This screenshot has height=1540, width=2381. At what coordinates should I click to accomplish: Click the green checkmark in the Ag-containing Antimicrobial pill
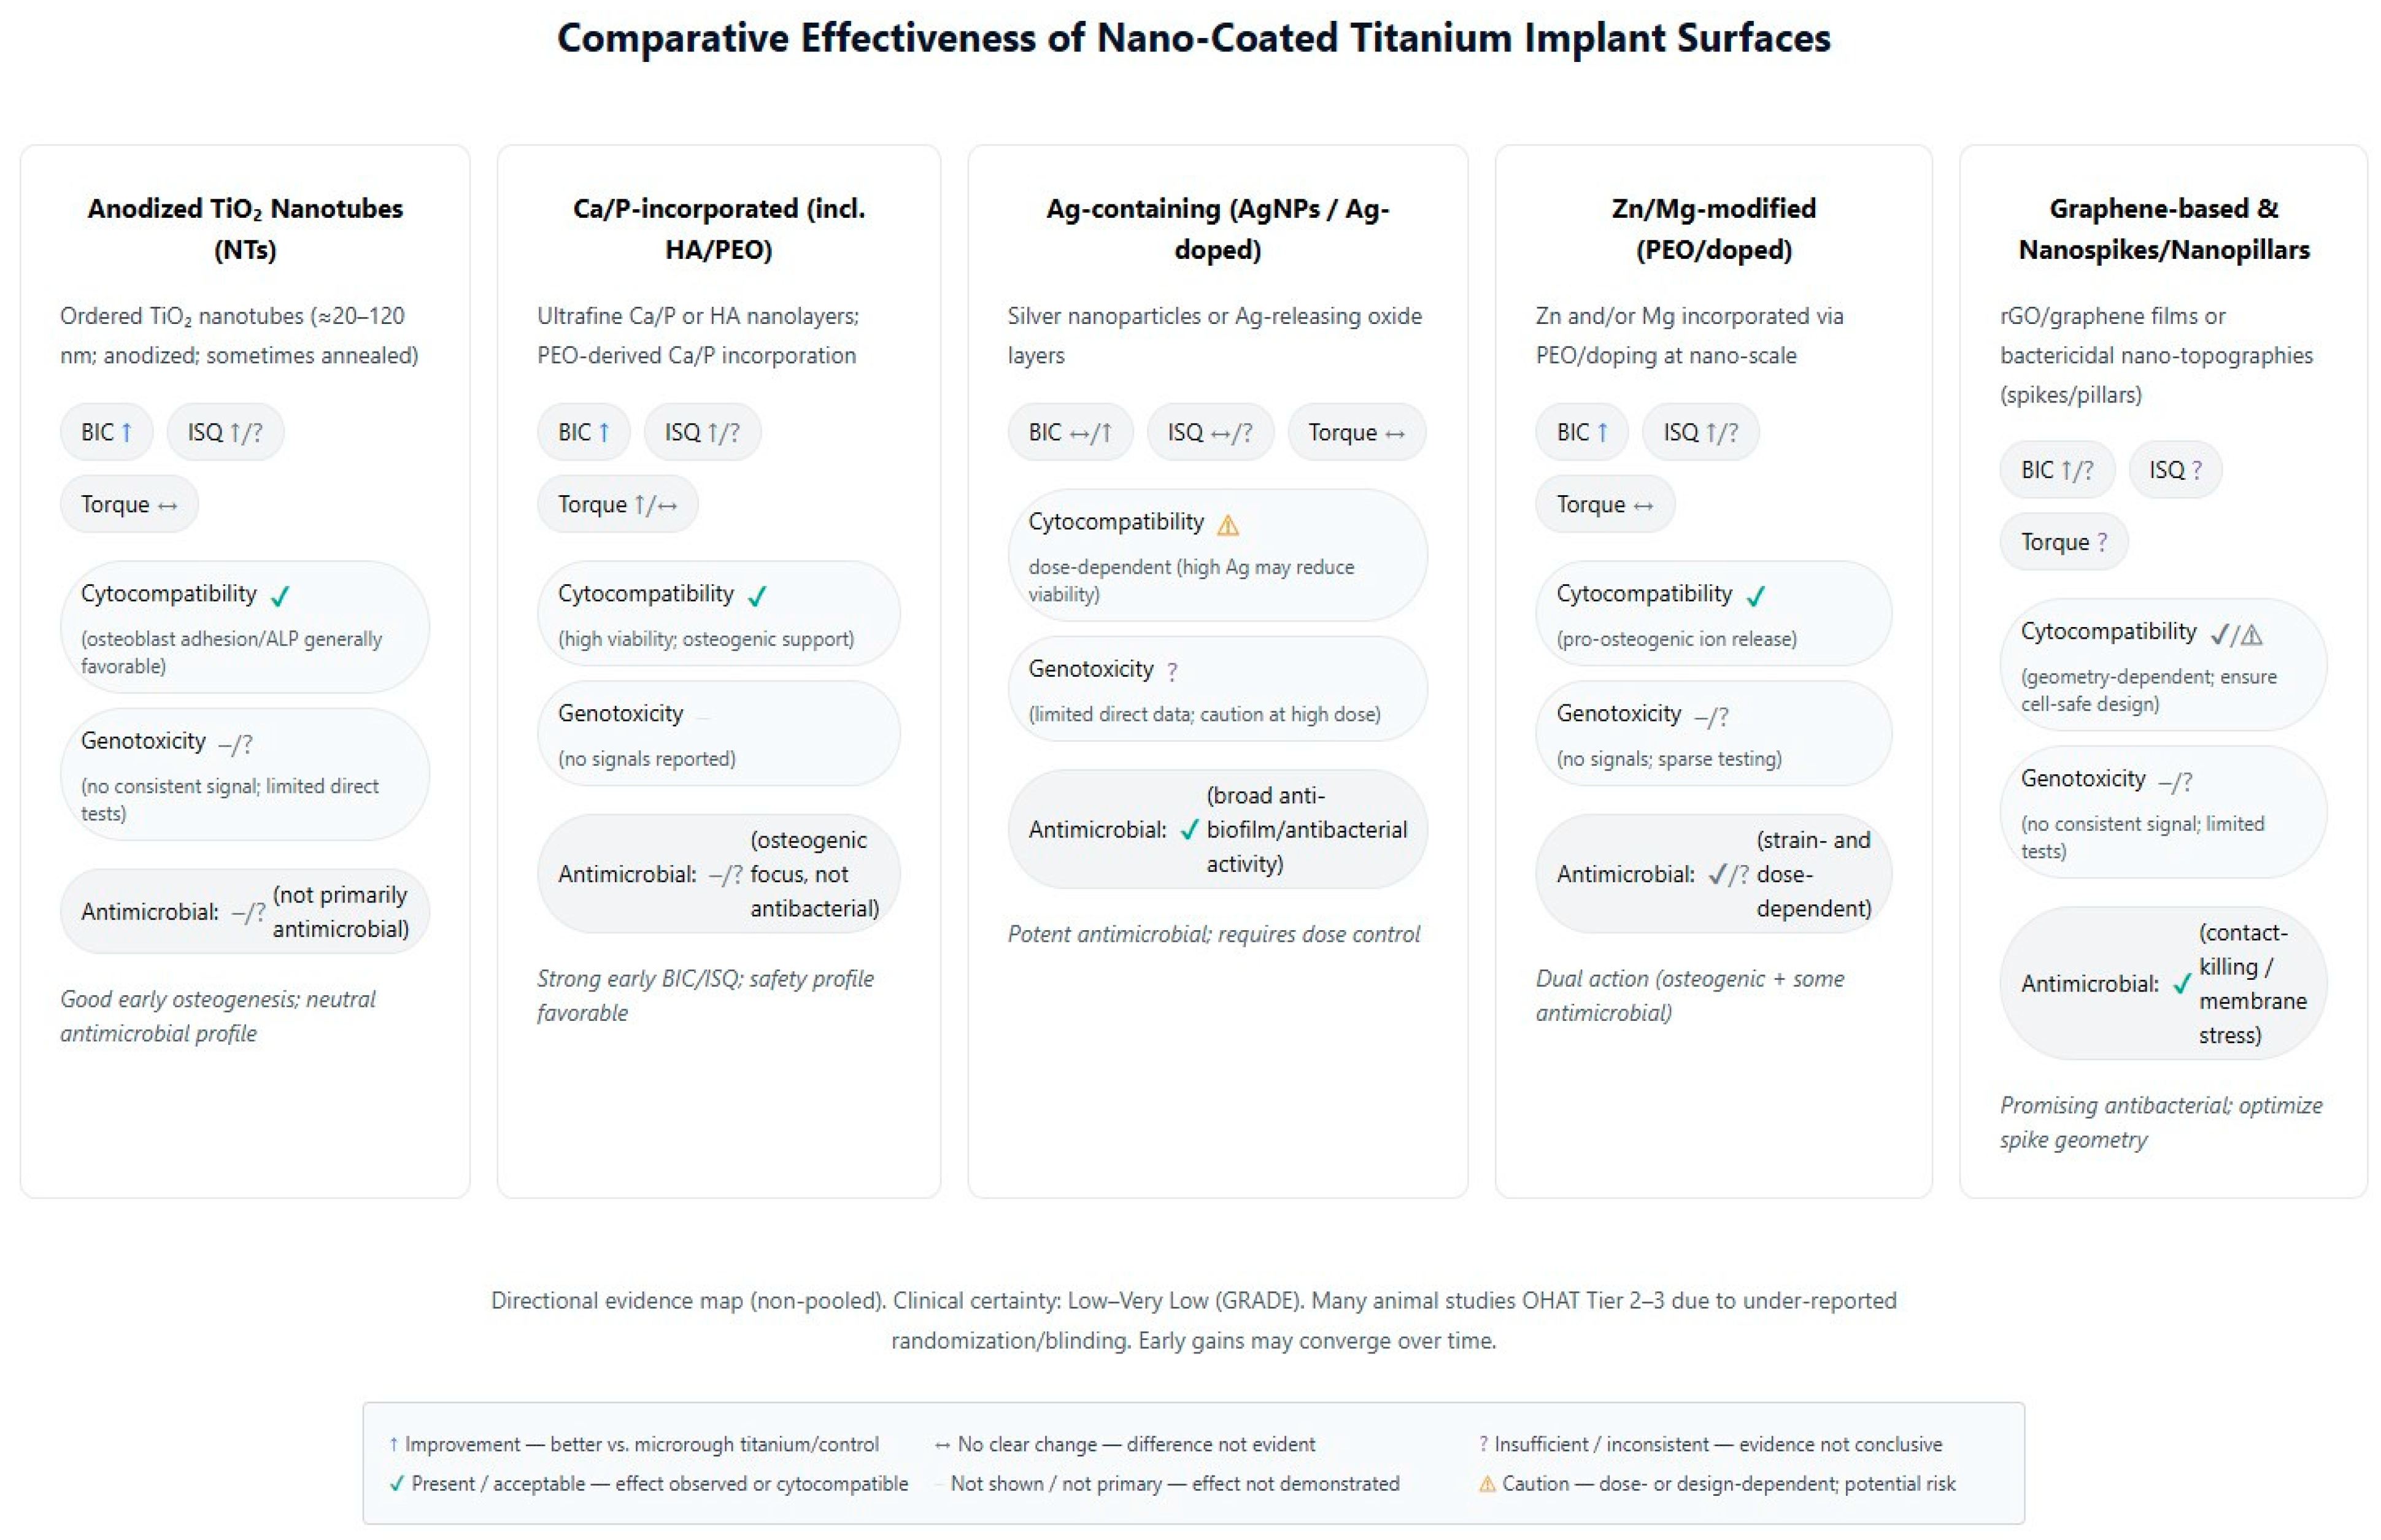click(1188, 830)
